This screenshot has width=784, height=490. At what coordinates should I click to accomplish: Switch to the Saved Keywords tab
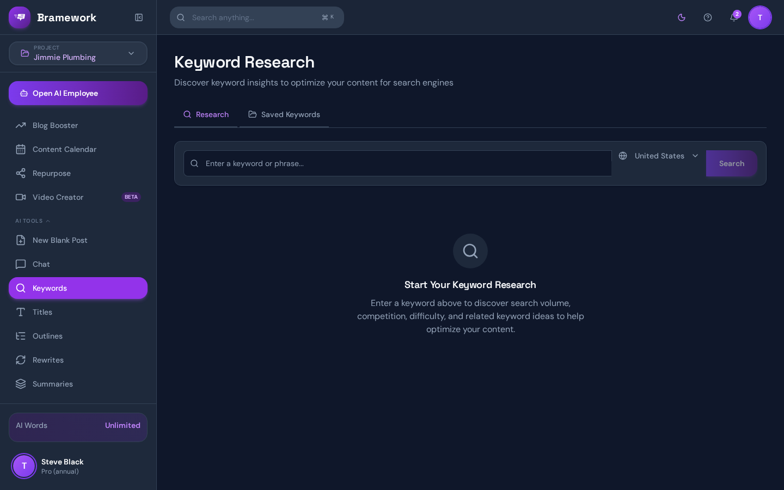284,114
